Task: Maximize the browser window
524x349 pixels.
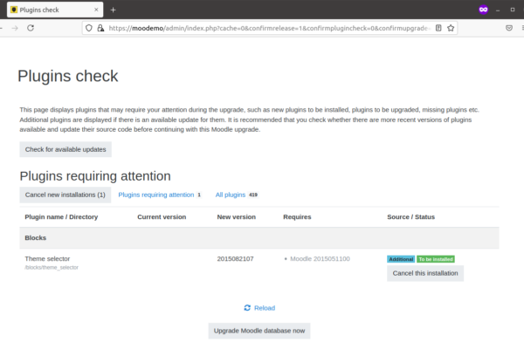Action: coord(513,10)
